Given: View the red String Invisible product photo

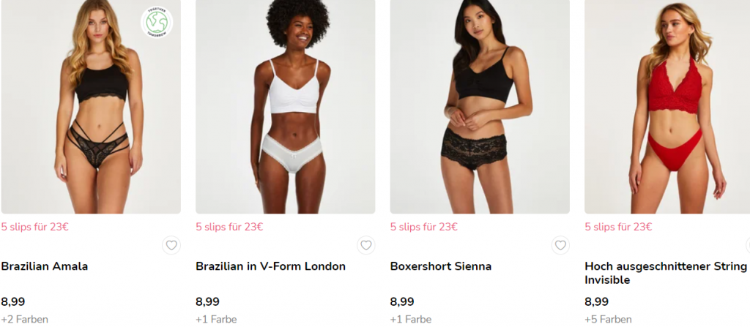Looking at the screenshot, I should pos(667,107).
